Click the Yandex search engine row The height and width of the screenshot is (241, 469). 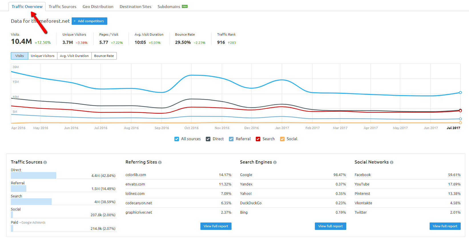[293, 184]
